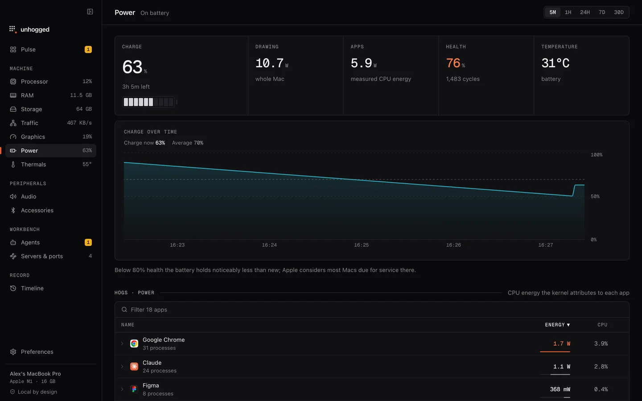642x401 pixels.
Task: Click the 3h 5m left text
Action: tap(136, 87)
